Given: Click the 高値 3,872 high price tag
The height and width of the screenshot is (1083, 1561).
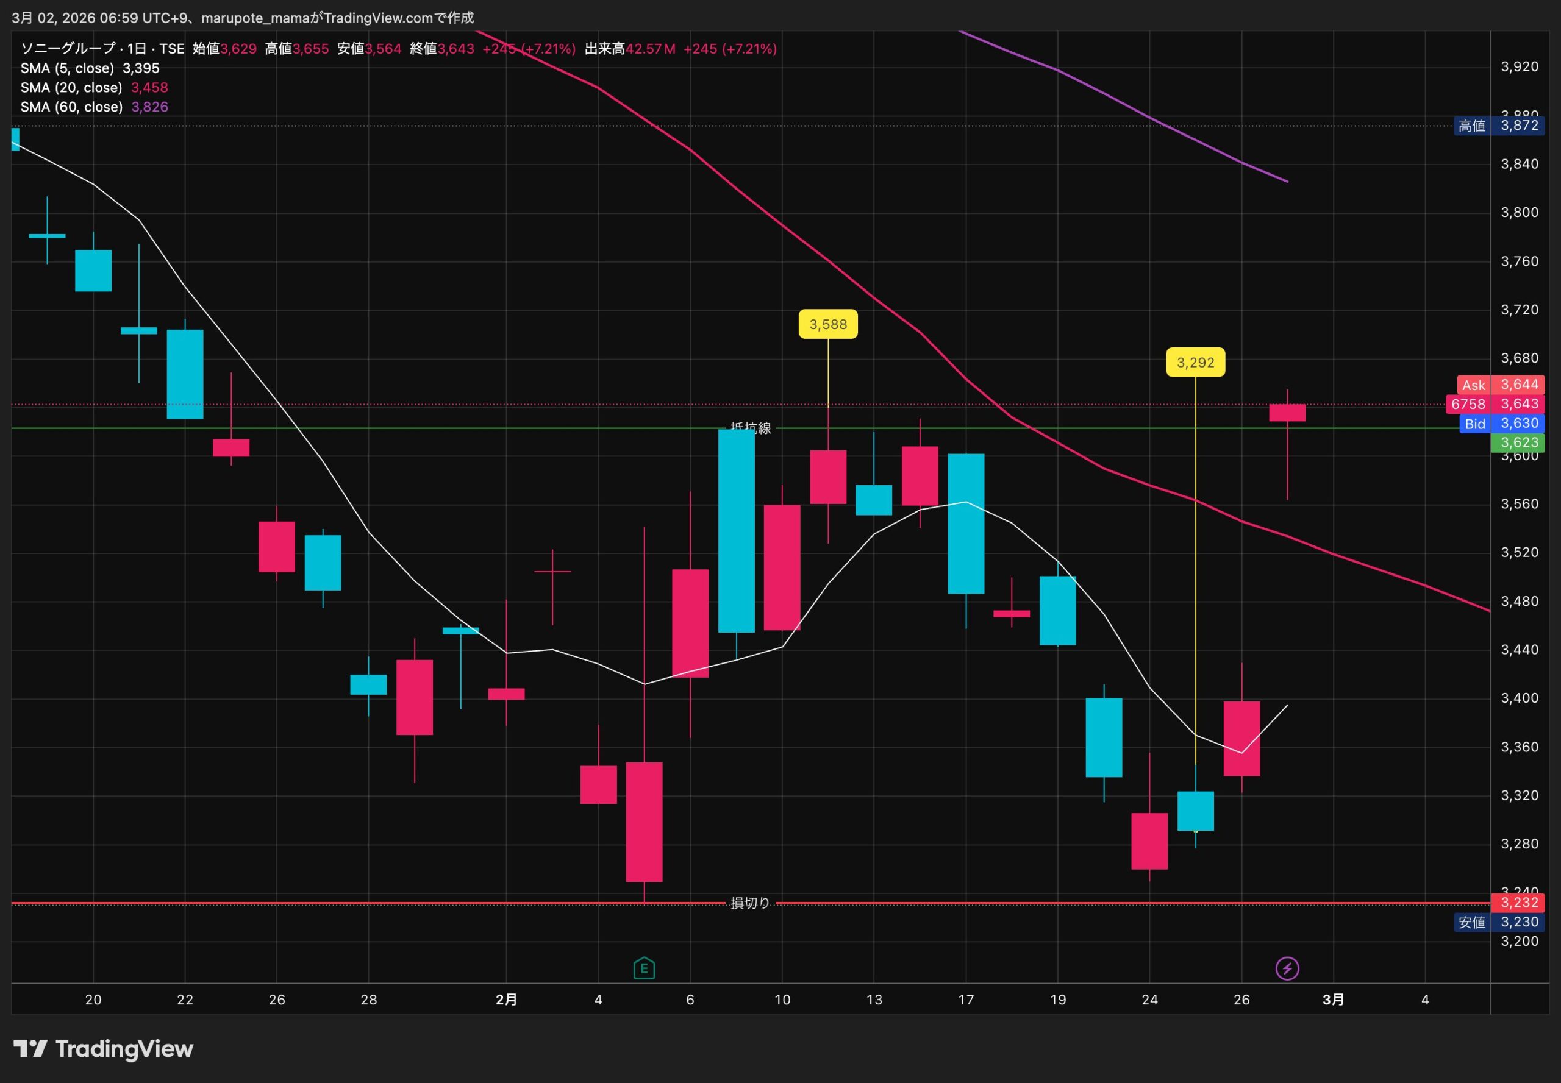Looking at the screenshot, I should 1499,126.
